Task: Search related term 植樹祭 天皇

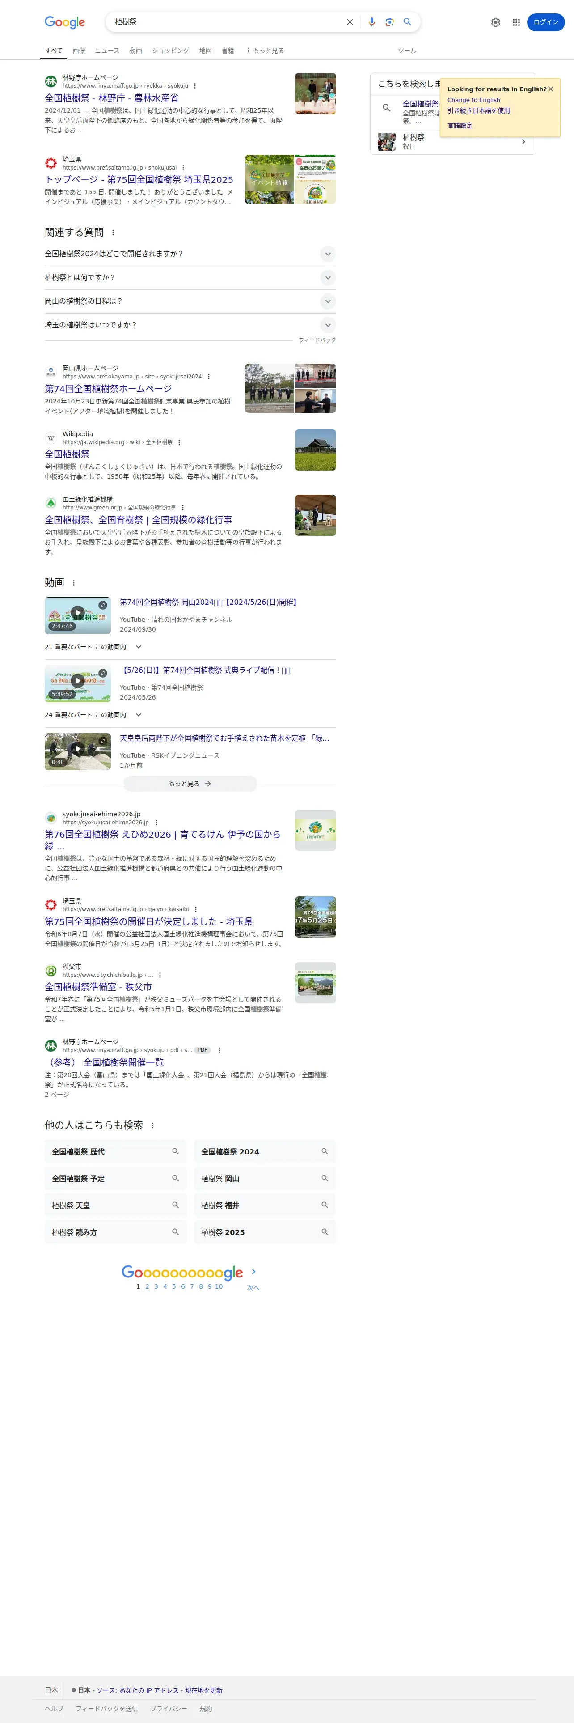Action: (115, 1205)
